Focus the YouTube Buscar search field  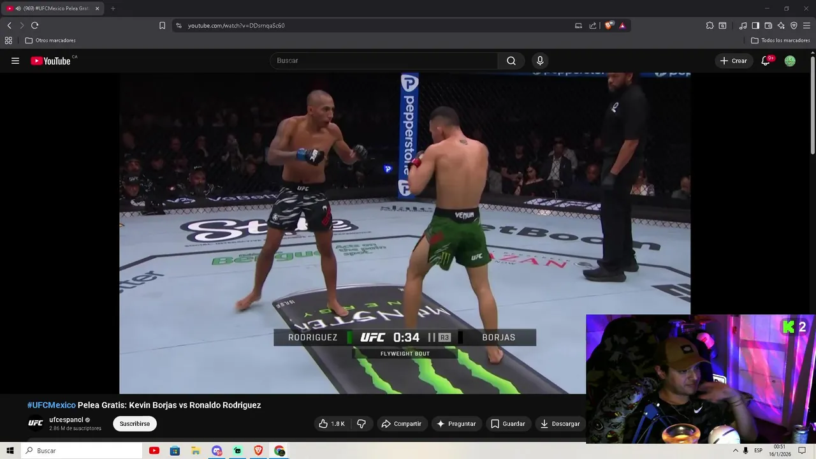384,61
